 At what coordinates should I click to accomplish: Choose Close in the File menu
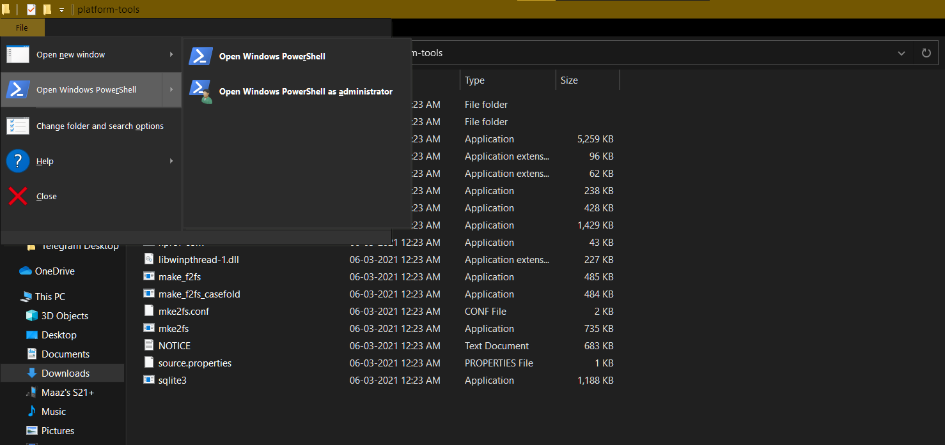[91, 197]
